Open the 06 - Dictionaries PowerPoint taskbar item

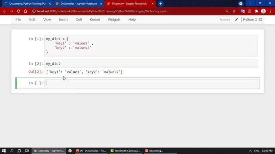[x=91, y=151]
